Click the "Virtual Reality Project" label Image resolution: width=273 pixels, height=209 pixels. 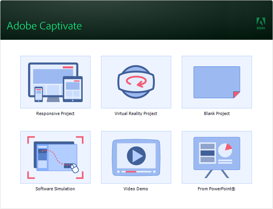[x=136, y=113]
